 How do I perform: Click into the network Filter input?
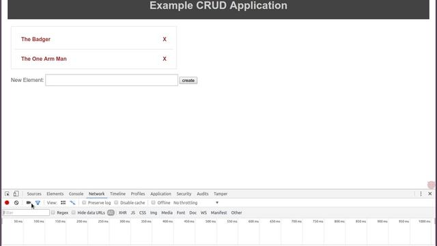[26, 213]
